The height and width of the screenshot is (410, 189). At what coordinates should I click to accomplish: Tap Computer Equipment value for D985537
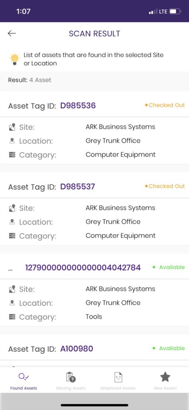[121, 236]
